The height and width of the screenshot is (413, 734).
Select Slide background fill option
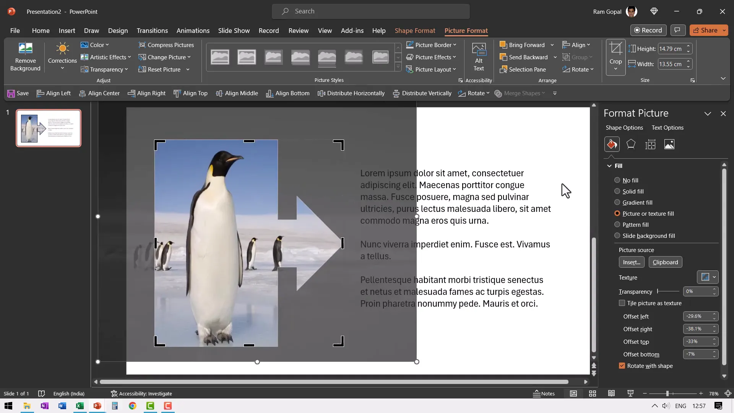click(645, 236)
